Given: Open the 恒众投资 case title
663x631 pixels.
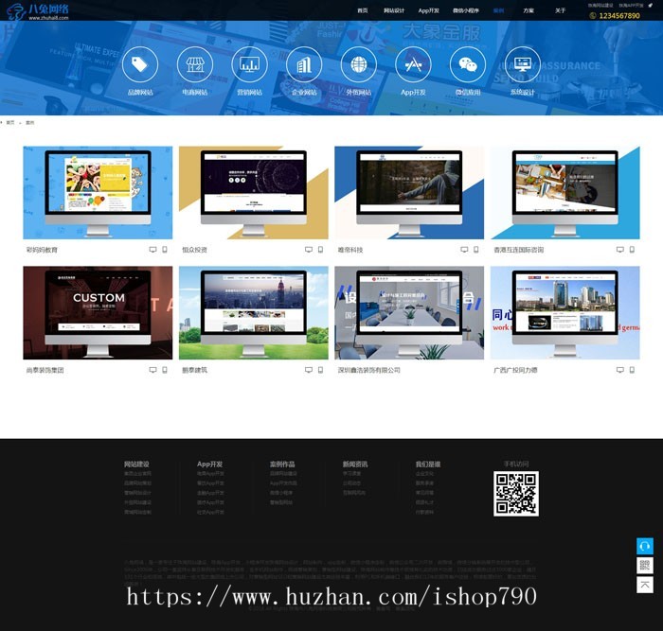Looking at the screenshot, I should pos(194,250).
